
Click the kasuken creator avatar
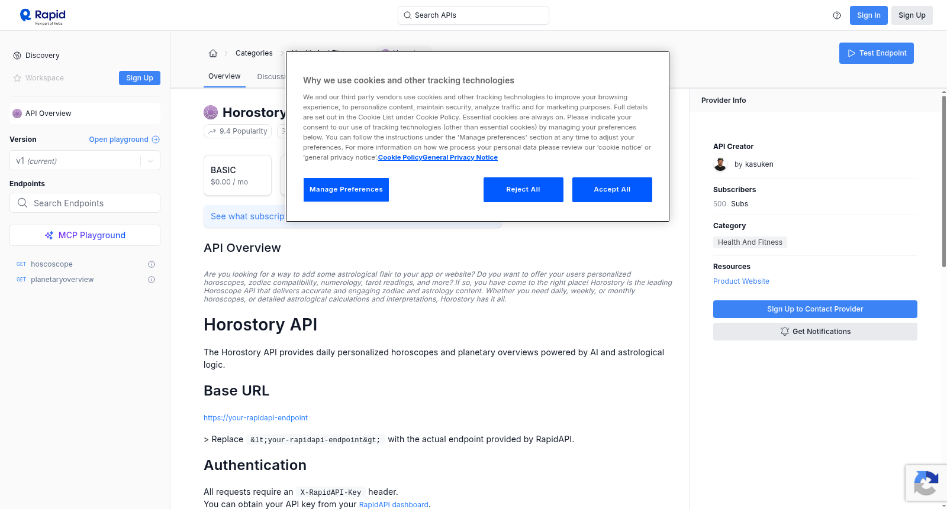720,164
